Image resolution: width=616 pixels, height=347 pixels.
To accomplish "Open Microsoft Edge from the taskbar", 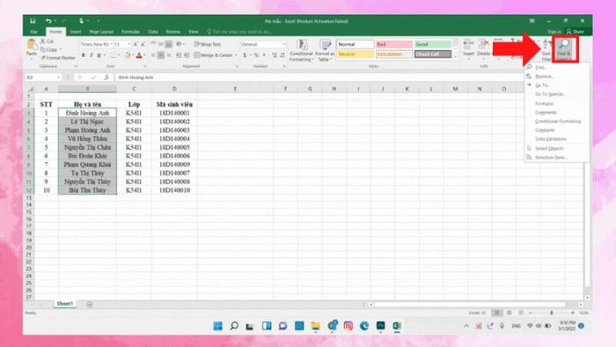I will (364, 326).
